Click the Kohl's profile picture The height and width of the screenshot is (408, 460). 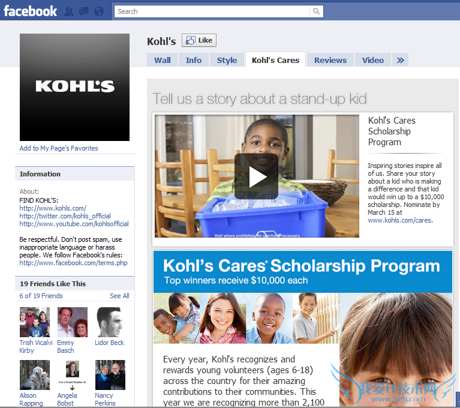(74, 87)
